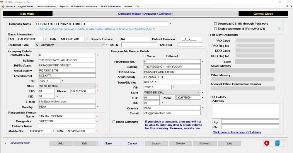Click the TDSMAN app icon in menu bar
This screenshot has width=293, height=153.
pos(3,6)
